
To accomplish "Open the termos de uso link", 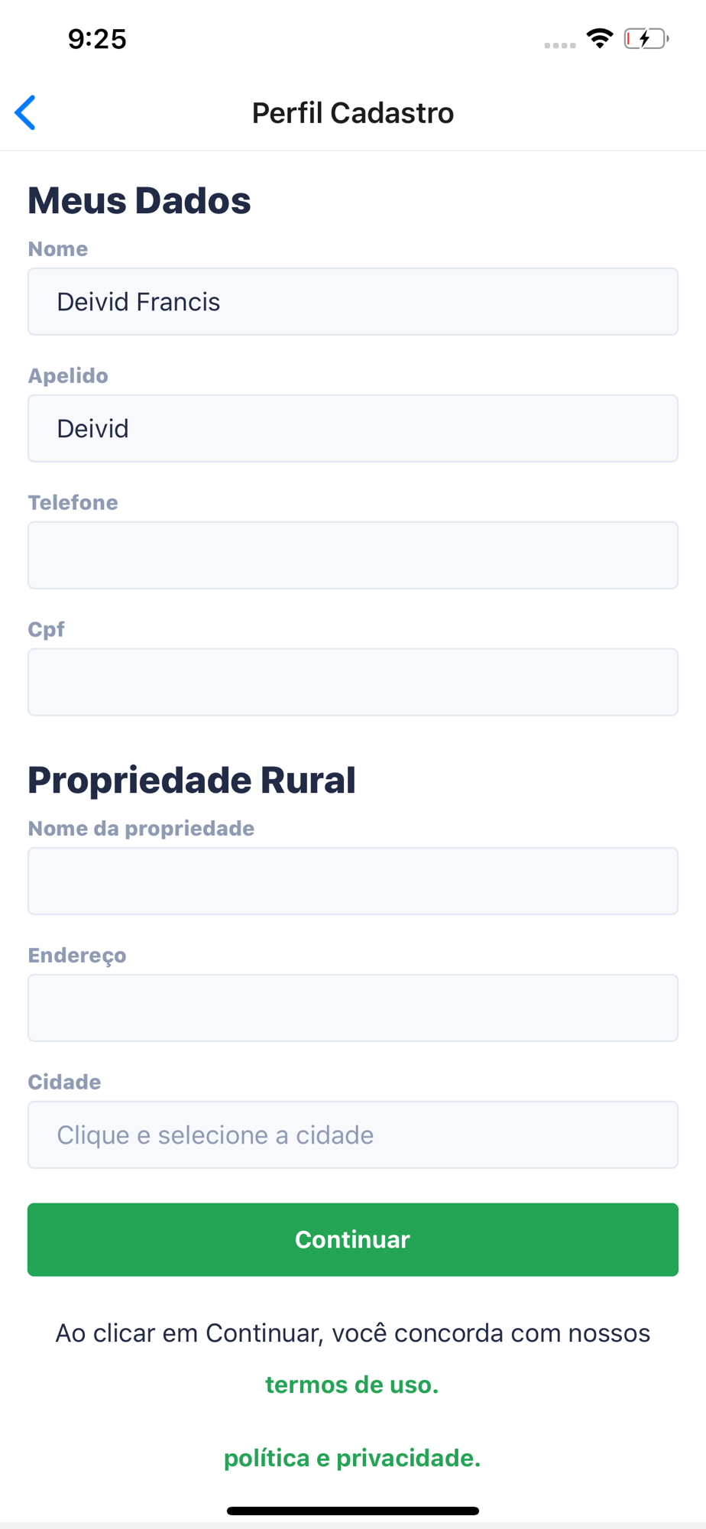I will [x=352, y=1385].
